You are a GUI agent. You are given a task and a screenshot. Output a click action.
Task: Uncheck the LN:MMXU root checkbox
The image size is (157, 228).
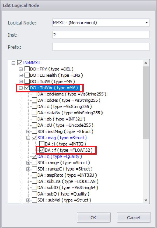tap(19, 63)
